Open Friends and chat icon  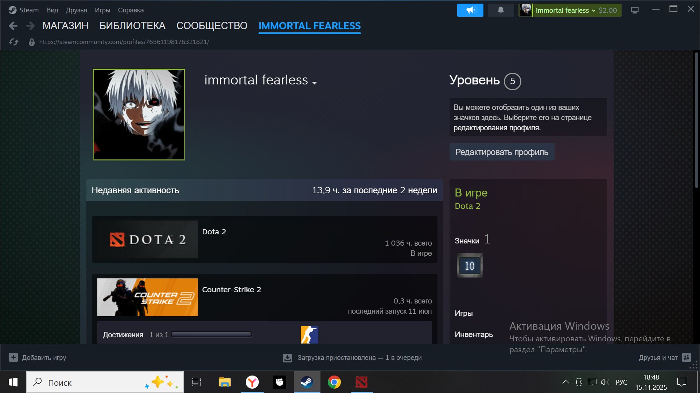687,357
